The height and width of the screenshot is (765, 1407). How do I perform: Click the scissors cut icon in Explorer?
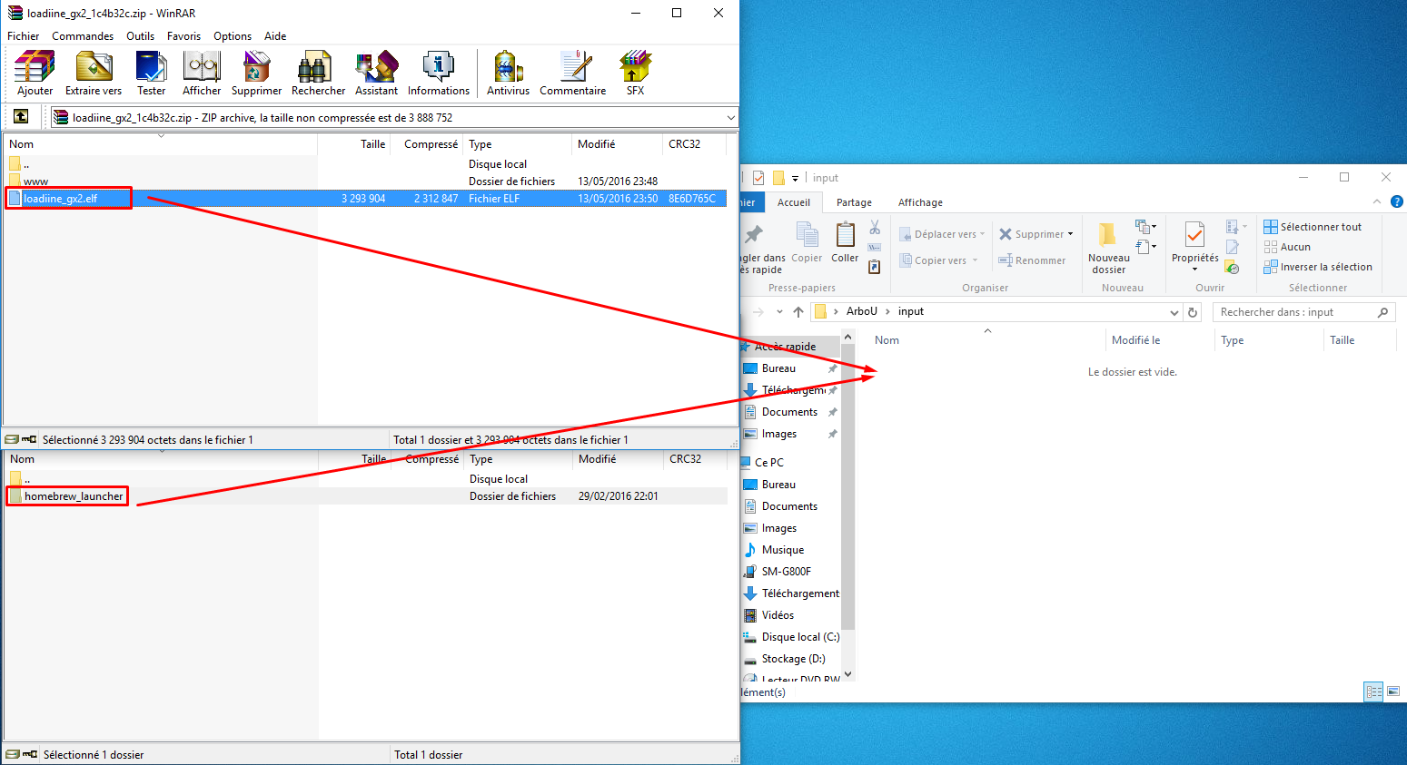pos(875,227)
